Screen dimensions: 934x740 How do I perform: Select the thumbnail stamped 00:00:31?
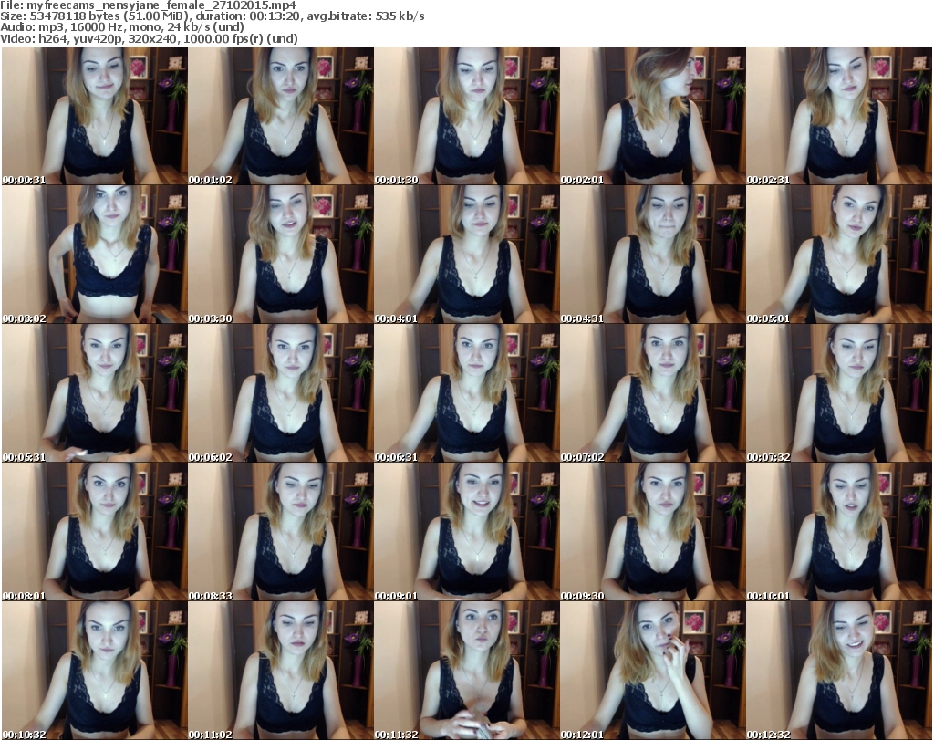[95, 116]
